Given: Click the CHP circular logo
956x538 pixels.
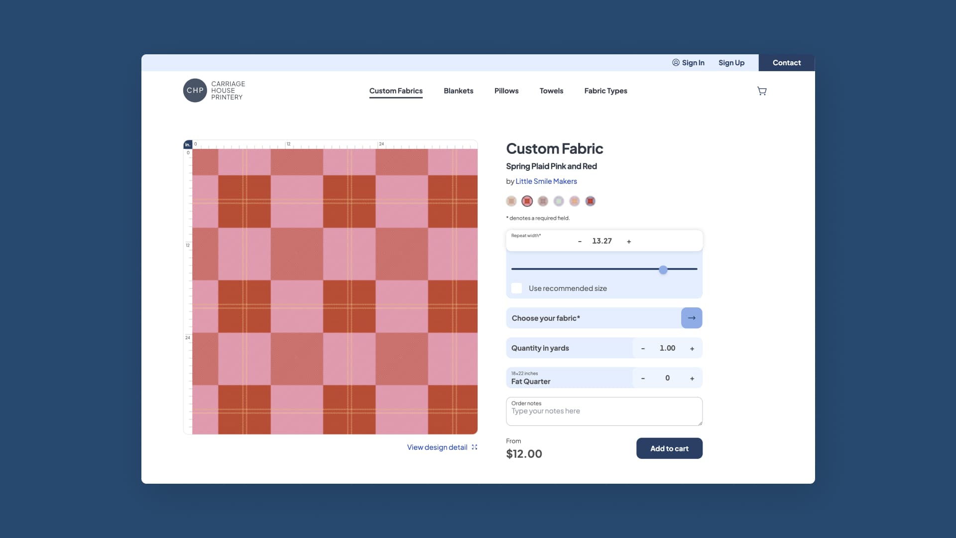Looking at the screenshot, I should [195, 91].
